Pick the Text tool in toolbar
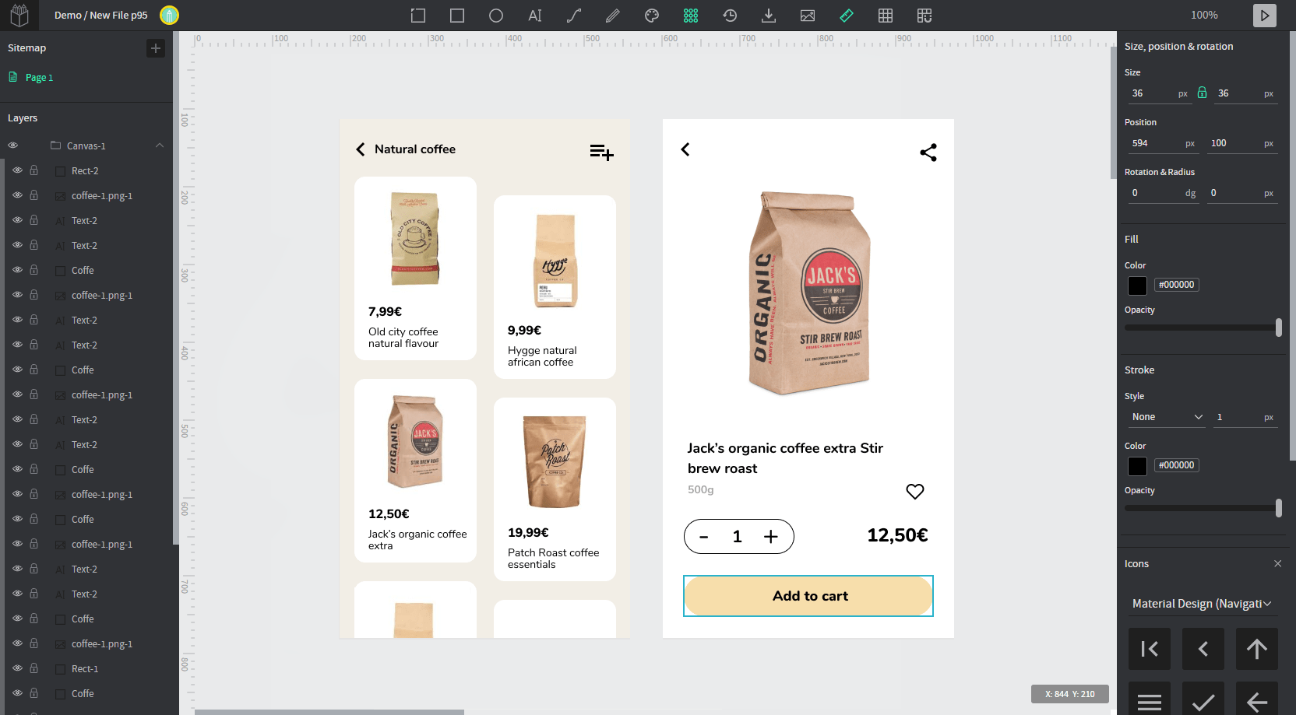 535,16
